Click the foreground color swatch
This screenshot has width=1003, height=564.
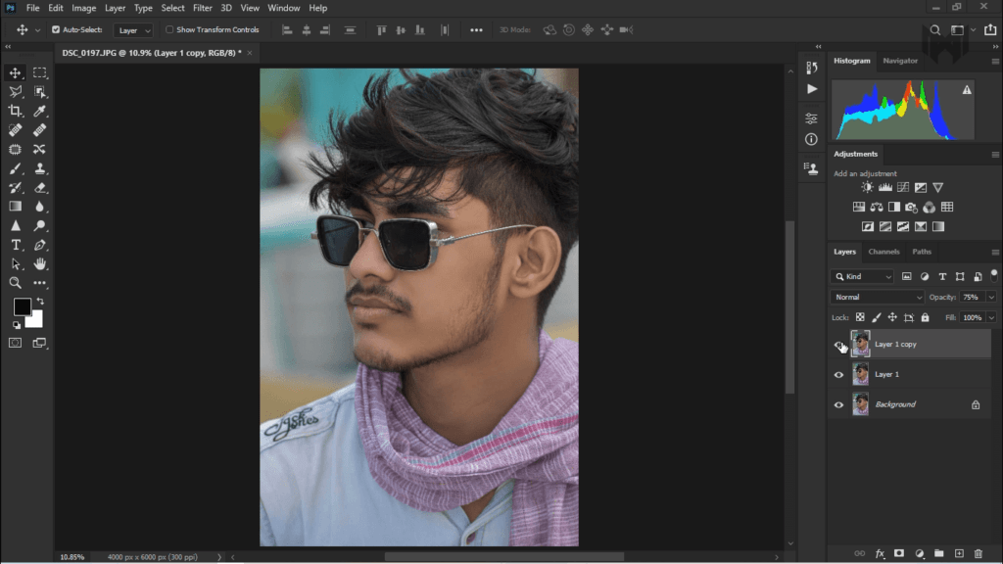tap(22, 306)
